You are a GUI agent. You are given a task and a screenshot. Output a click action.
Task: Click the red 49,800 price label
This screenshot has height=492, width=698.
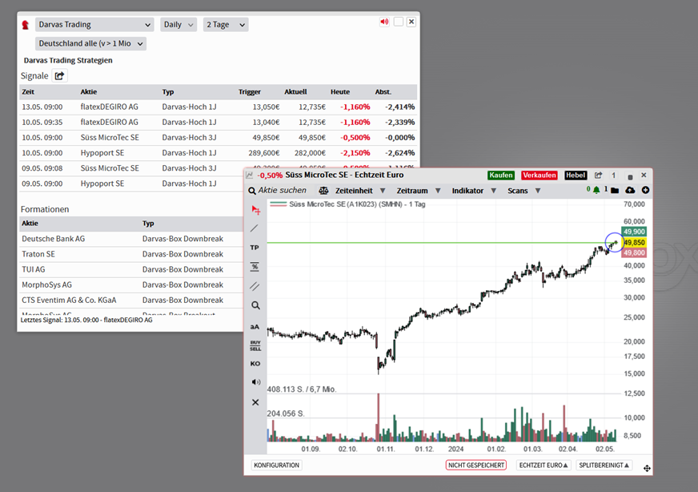point(634,253)
